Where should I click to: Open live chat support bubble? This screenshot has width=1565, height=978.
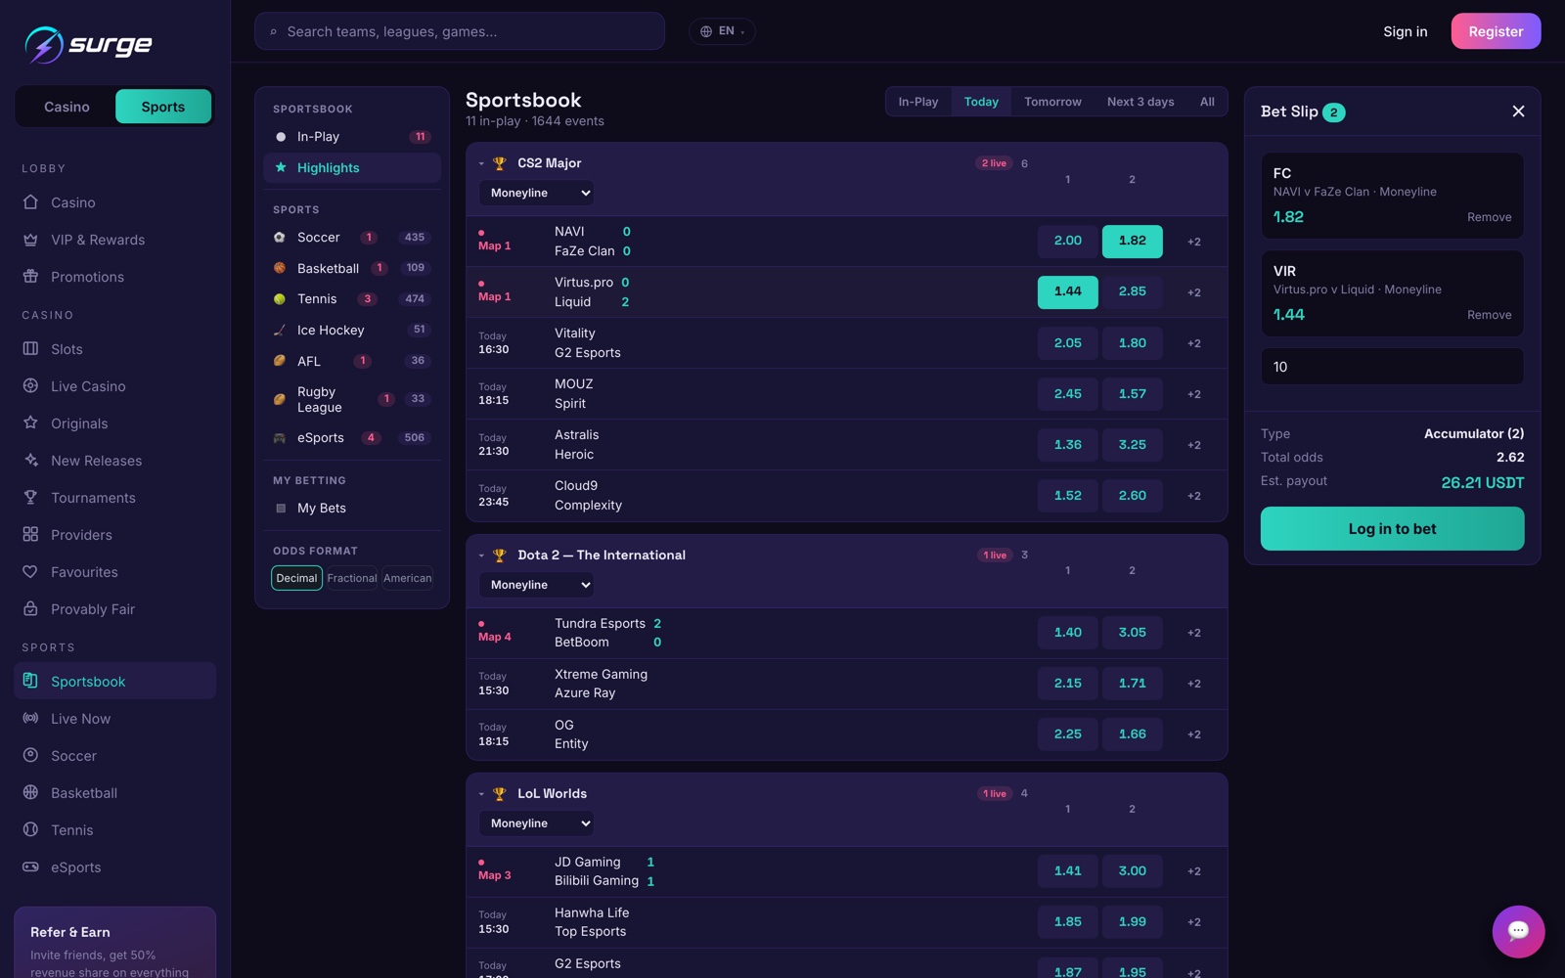[x=1518, y=931]
